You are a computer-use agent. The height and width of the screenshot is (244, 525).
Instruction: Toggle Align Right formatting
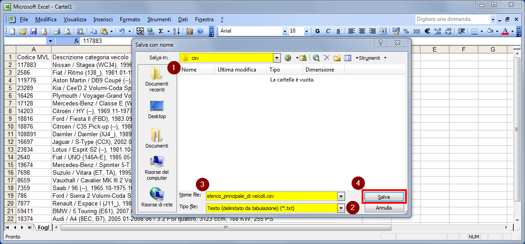pyautogui.click(x=372, y=31)
